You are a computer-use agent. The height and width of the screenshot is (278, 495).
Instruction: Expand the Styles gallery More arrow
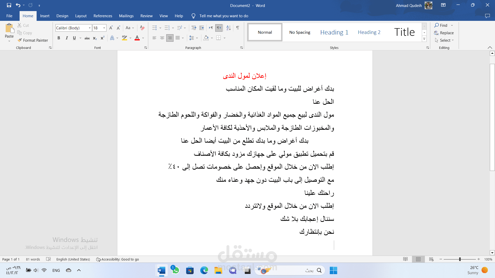(x=424, y=39)
